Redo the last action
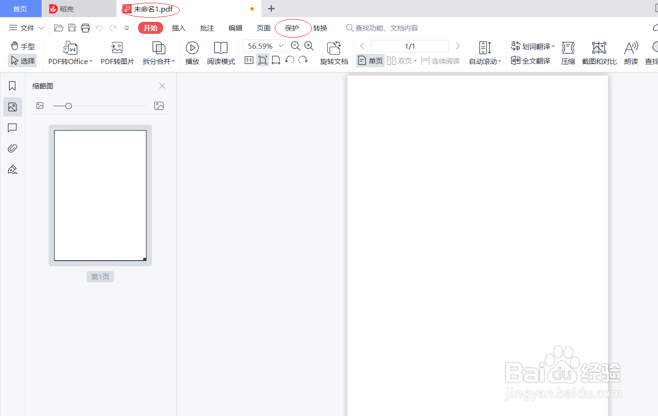658x416 pixels. pyautogui.click(x=113, y=28)
